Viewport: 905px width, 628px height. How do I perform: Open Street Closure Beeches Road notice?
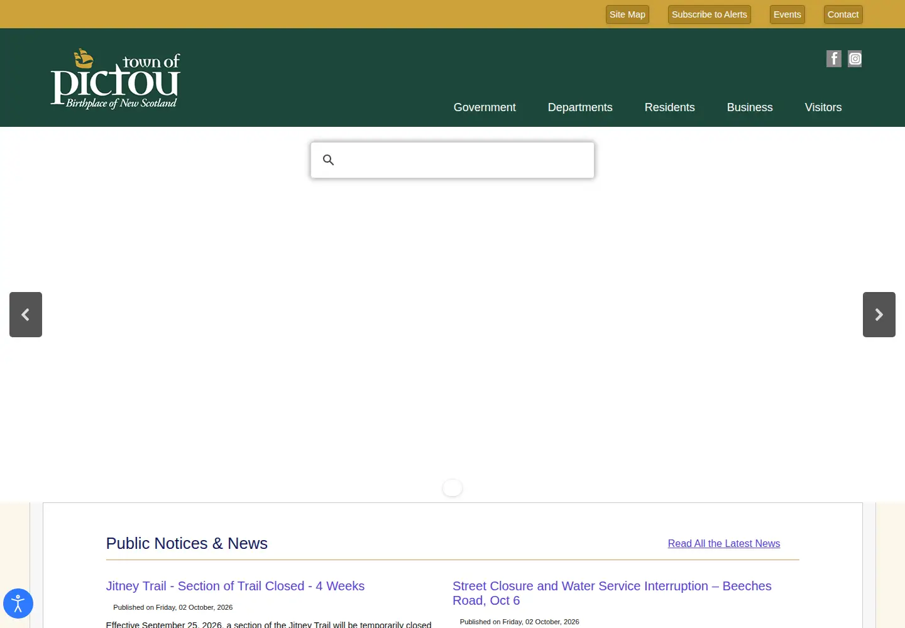[612, 593]
